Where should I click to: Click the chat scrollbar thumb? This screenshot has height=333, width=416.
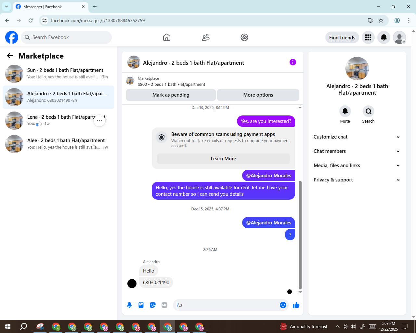pyautogui.click(x=300, y=235)
